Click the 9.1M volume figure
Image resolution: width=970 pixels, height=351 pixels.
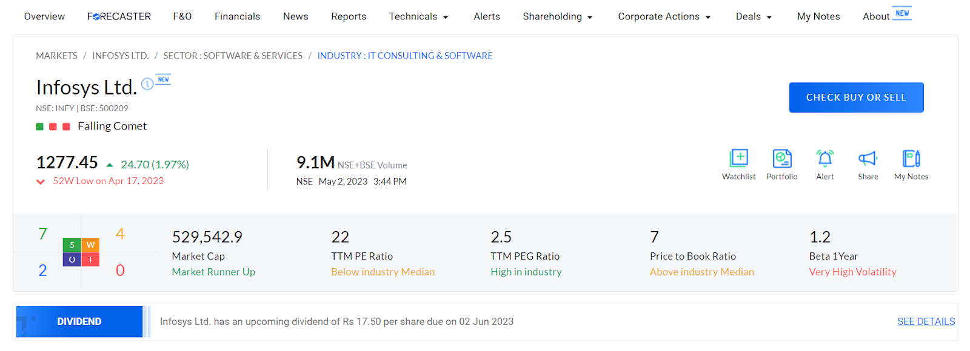click(315, 163)
